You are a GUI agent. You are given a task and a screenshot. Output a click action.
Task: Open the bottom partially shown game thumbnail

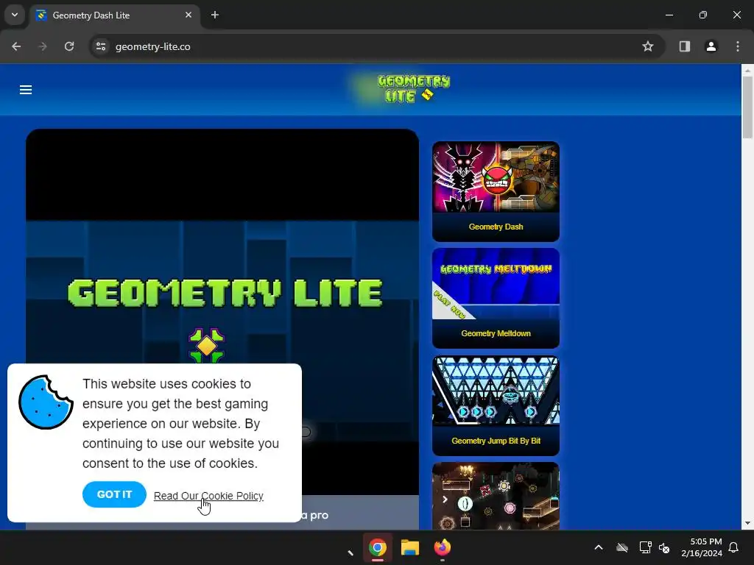(496, 497)
